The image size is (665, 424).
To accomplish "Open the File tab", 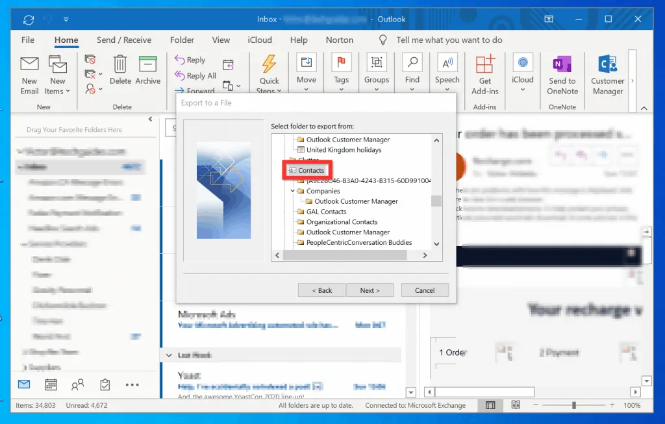I will pos(28,40).
